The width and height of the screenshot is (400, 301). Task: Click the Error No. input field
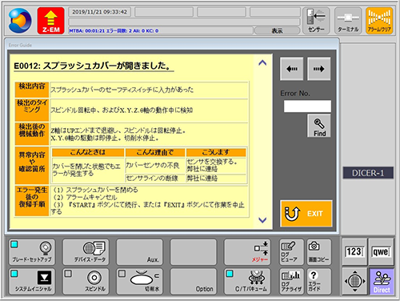[x=307, y=106]
